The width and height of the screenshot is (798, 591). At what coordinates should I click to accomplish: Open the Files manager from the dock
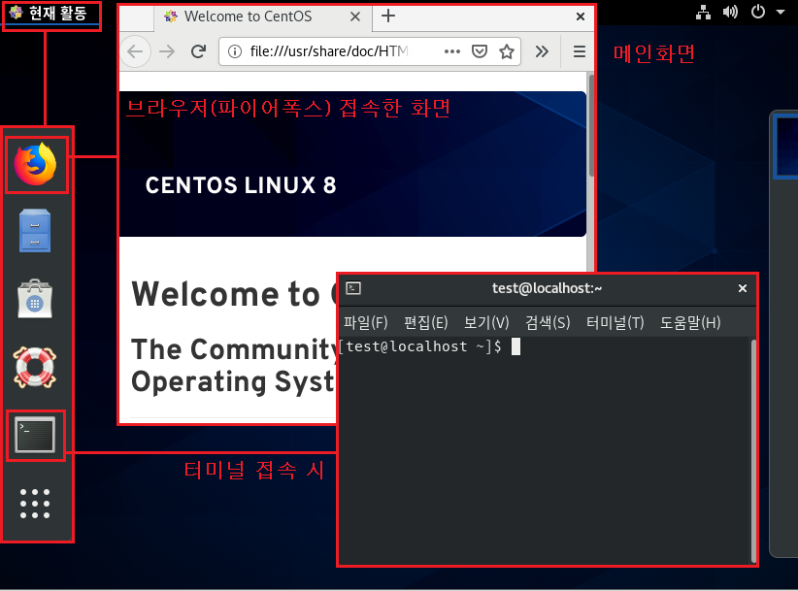pyautogui.click(x=35, y=231)
